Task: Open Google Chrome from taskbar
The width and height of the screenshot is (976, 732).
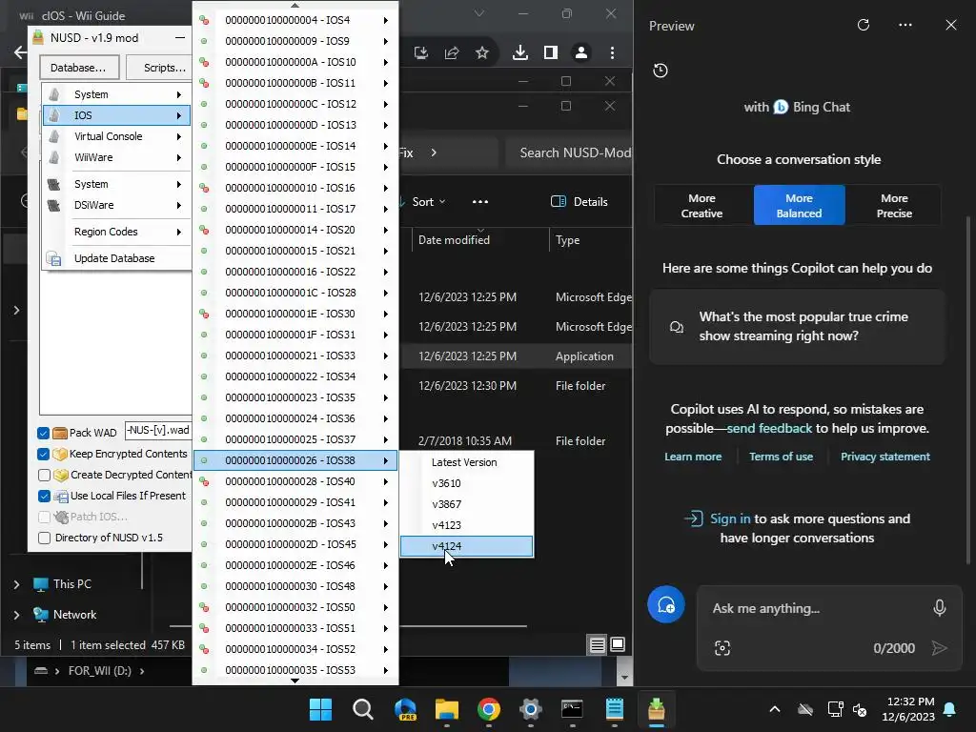Action: (x=489, y=709)
